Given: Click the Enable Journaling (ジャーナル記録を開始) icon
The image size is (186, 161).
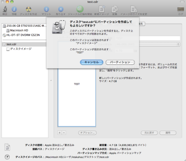Looking at the screenshot, I should click(x=80, y=9).
